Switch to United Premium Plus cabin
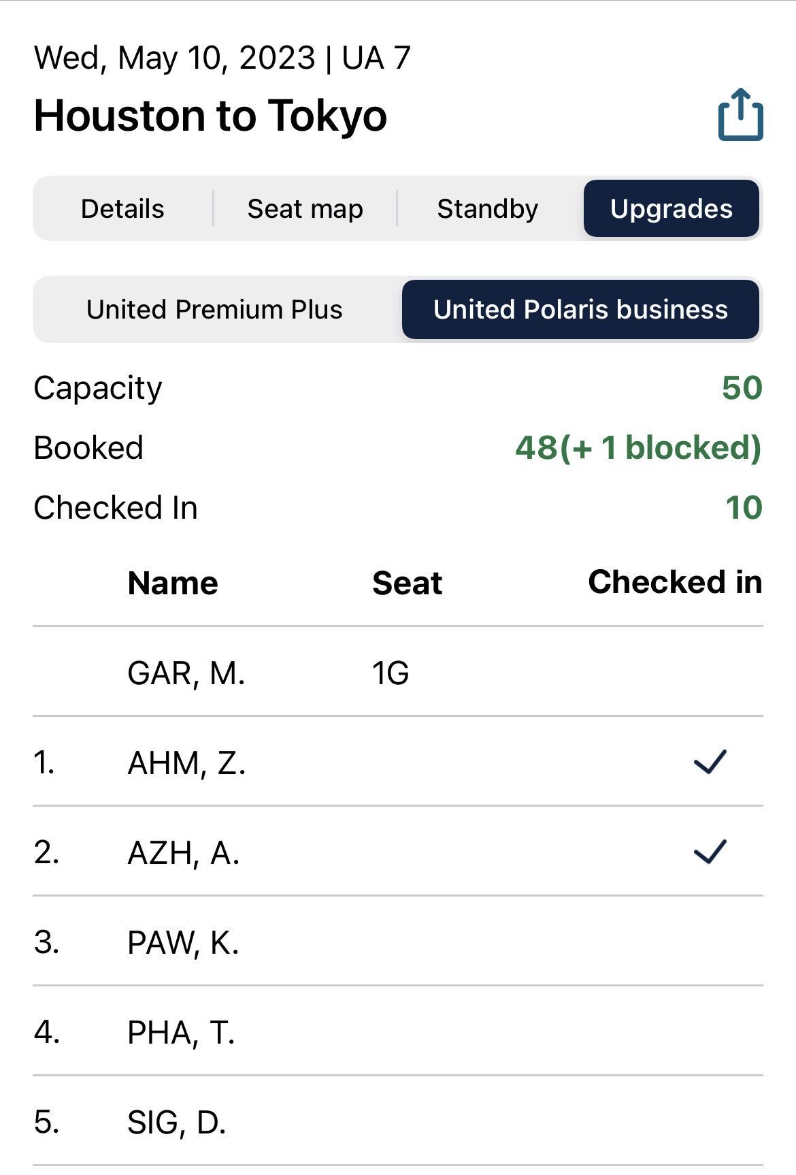Viewport: 796px width, 1175px height. coord(214,310)
